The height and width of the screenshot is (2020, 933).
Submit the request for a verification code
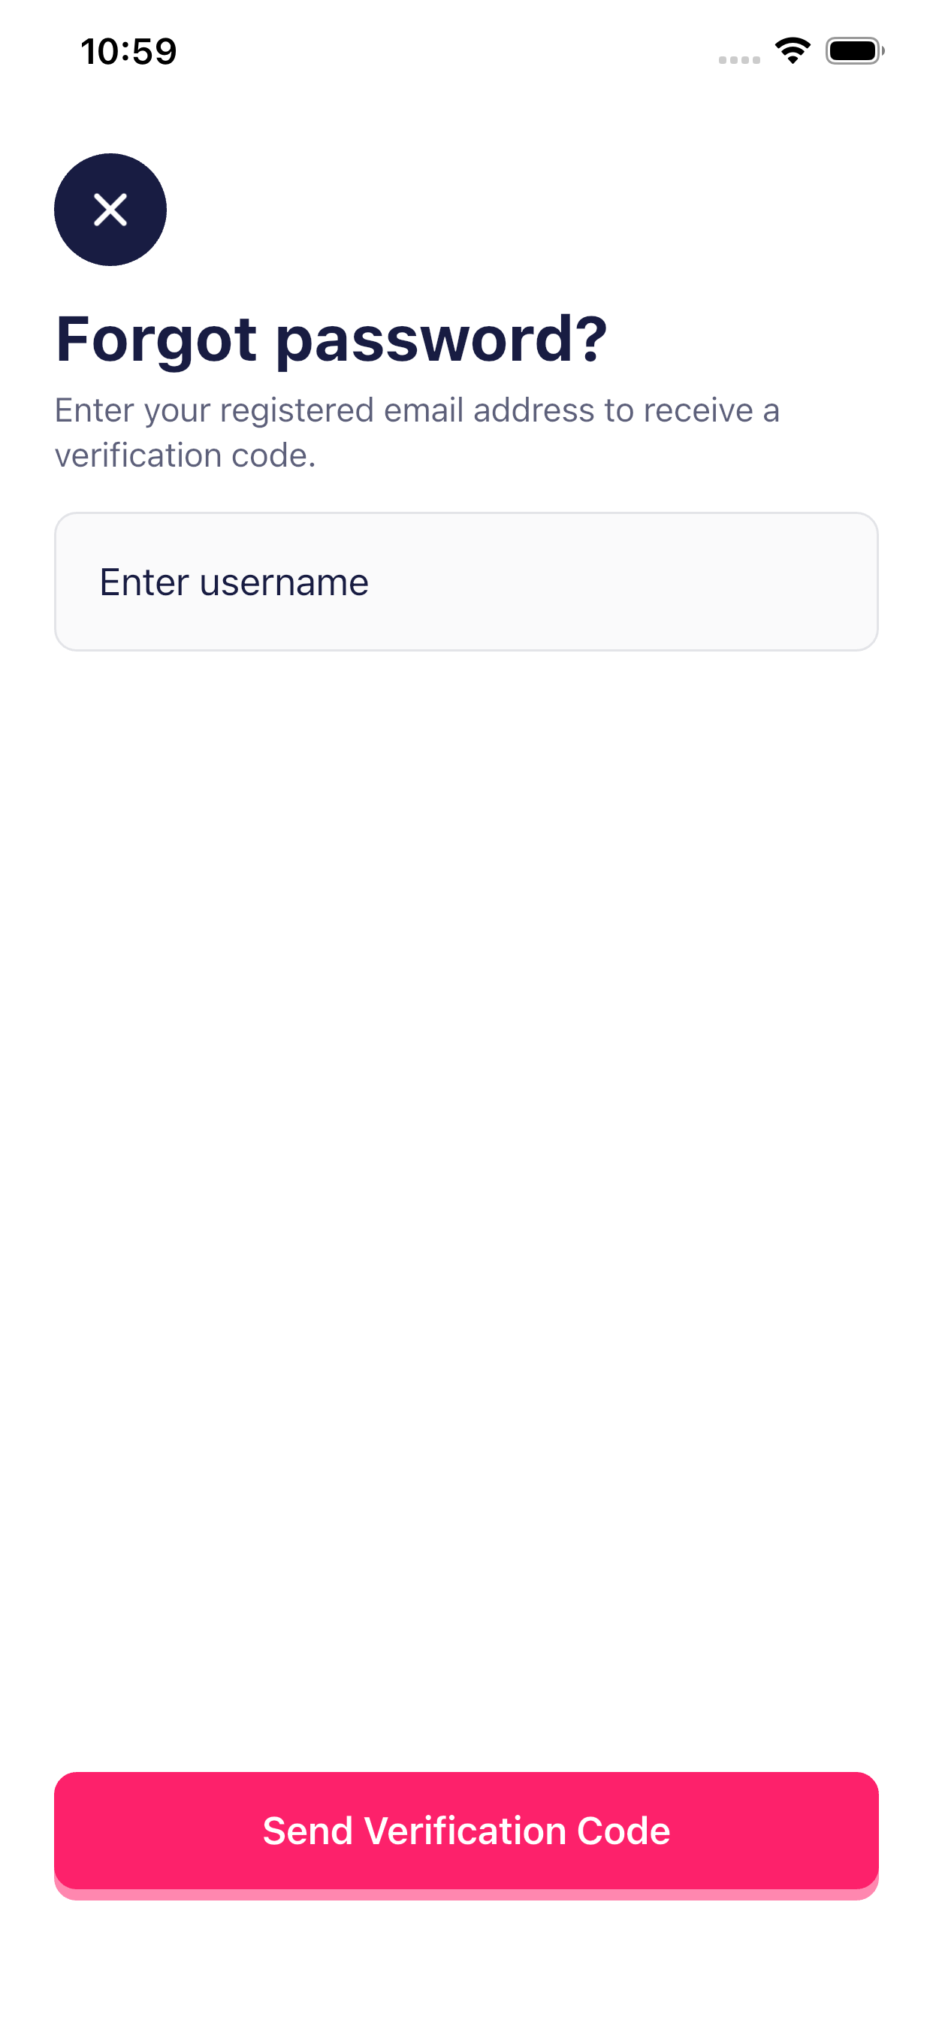(x=466, y=1831)
